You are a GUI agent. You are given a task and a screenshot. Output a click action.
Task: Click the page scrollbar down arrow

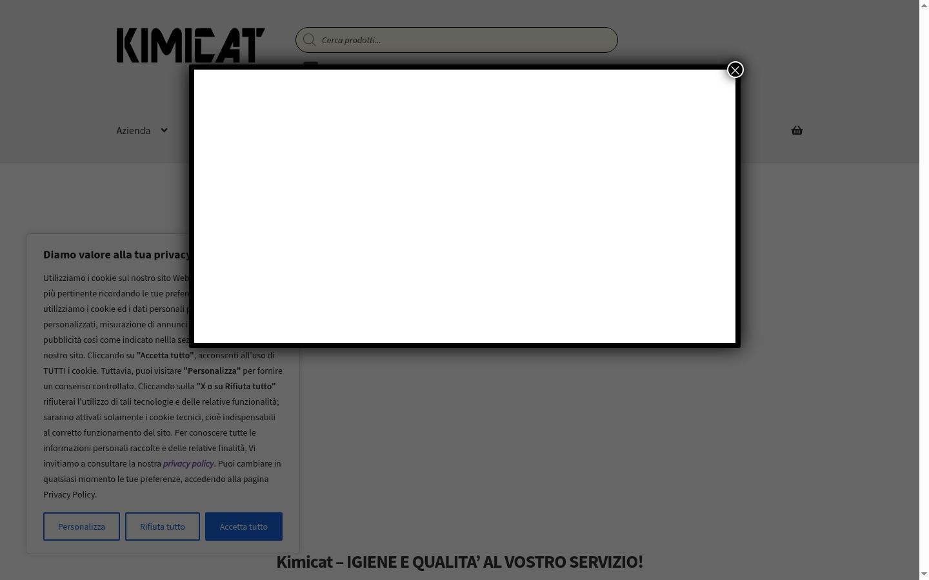[x=924, y=574]
